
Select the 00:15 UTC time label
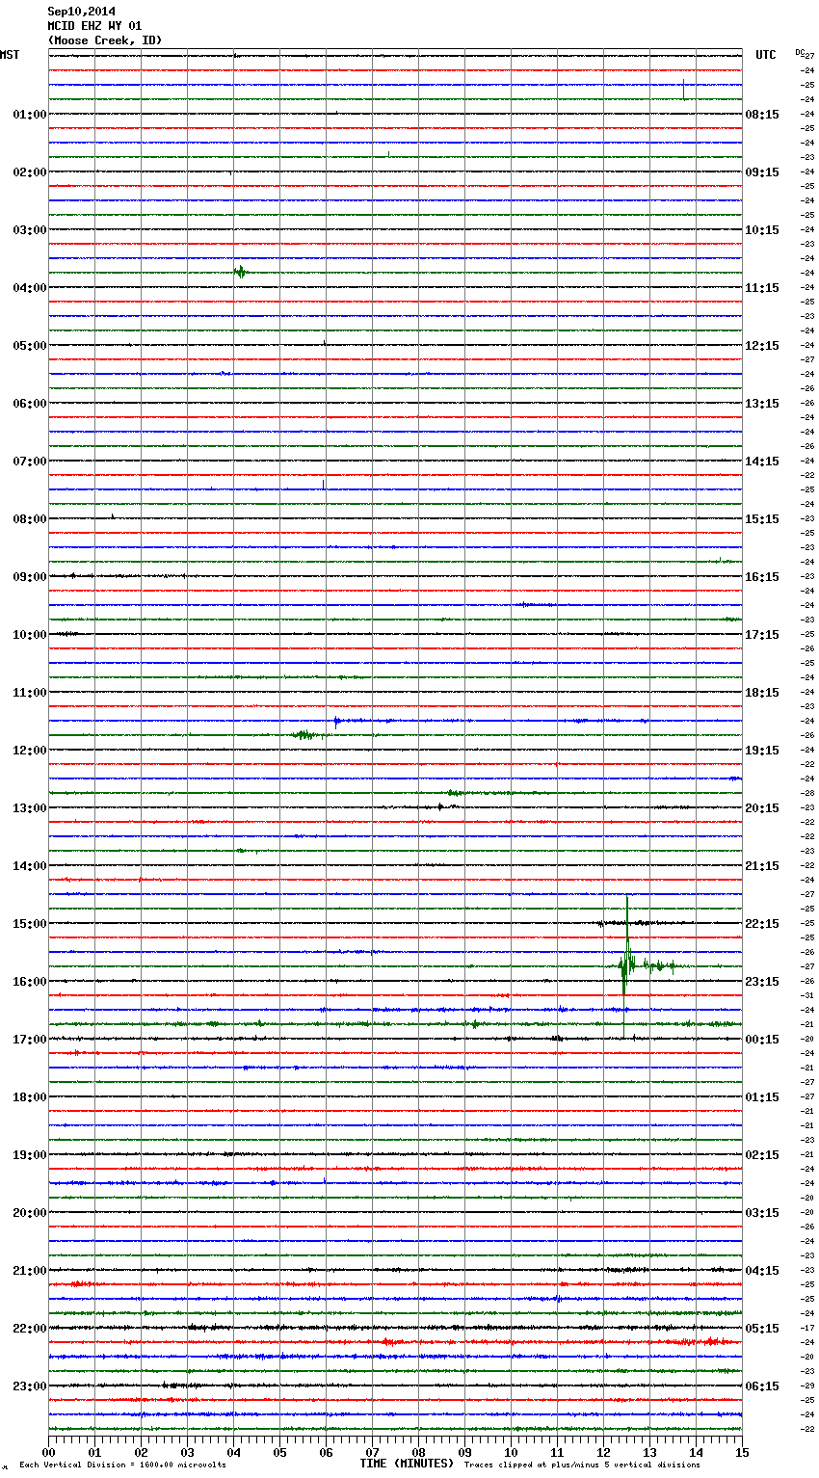coord(762,1040)
